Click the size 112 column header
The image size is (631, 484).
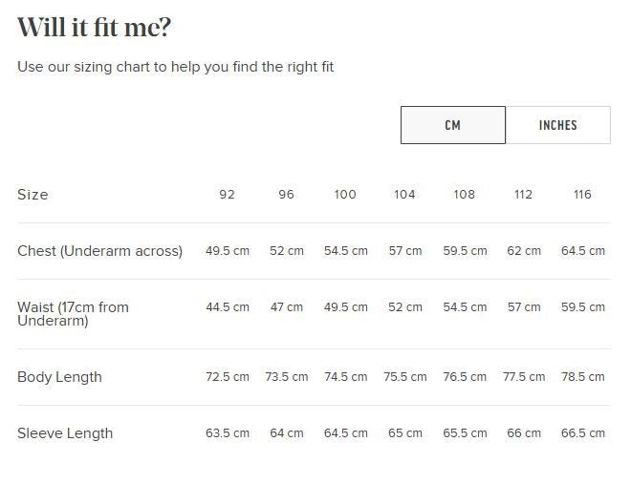(x=523, y=195)
